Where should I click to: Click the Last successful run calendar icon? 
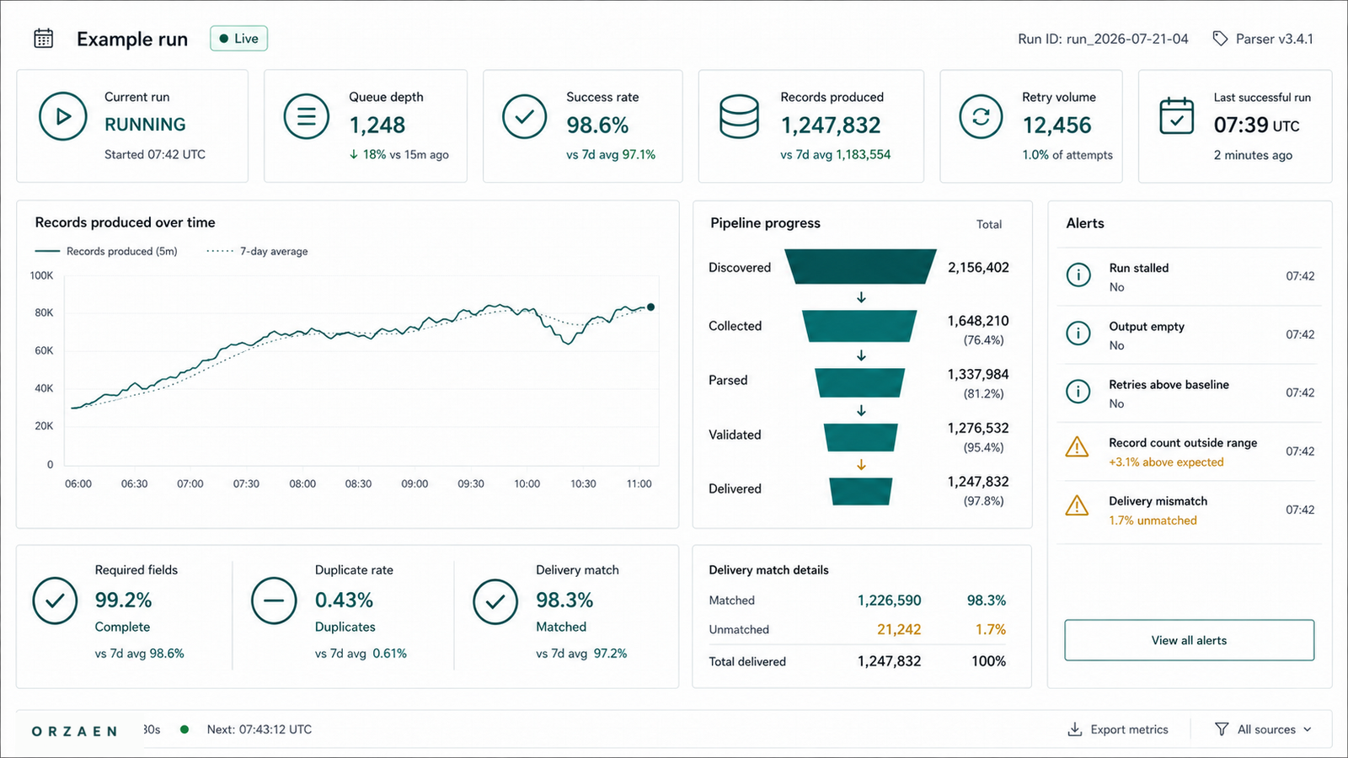pyautogui.click(x=1176, y=115)
